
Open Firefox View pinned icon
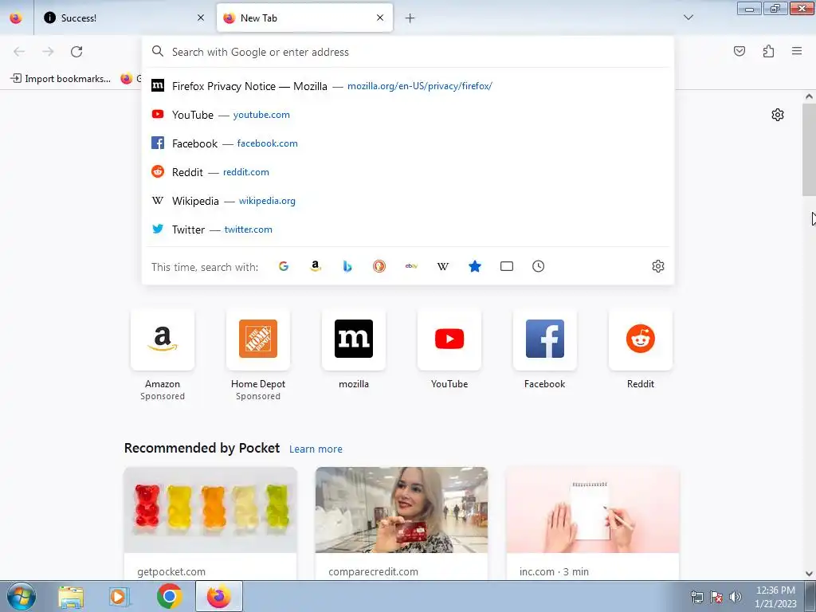[x=16, y=18]
